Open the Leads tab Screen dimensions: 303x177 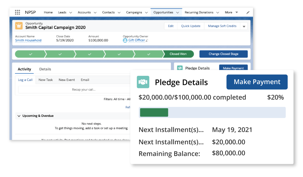tap(62, 12)
